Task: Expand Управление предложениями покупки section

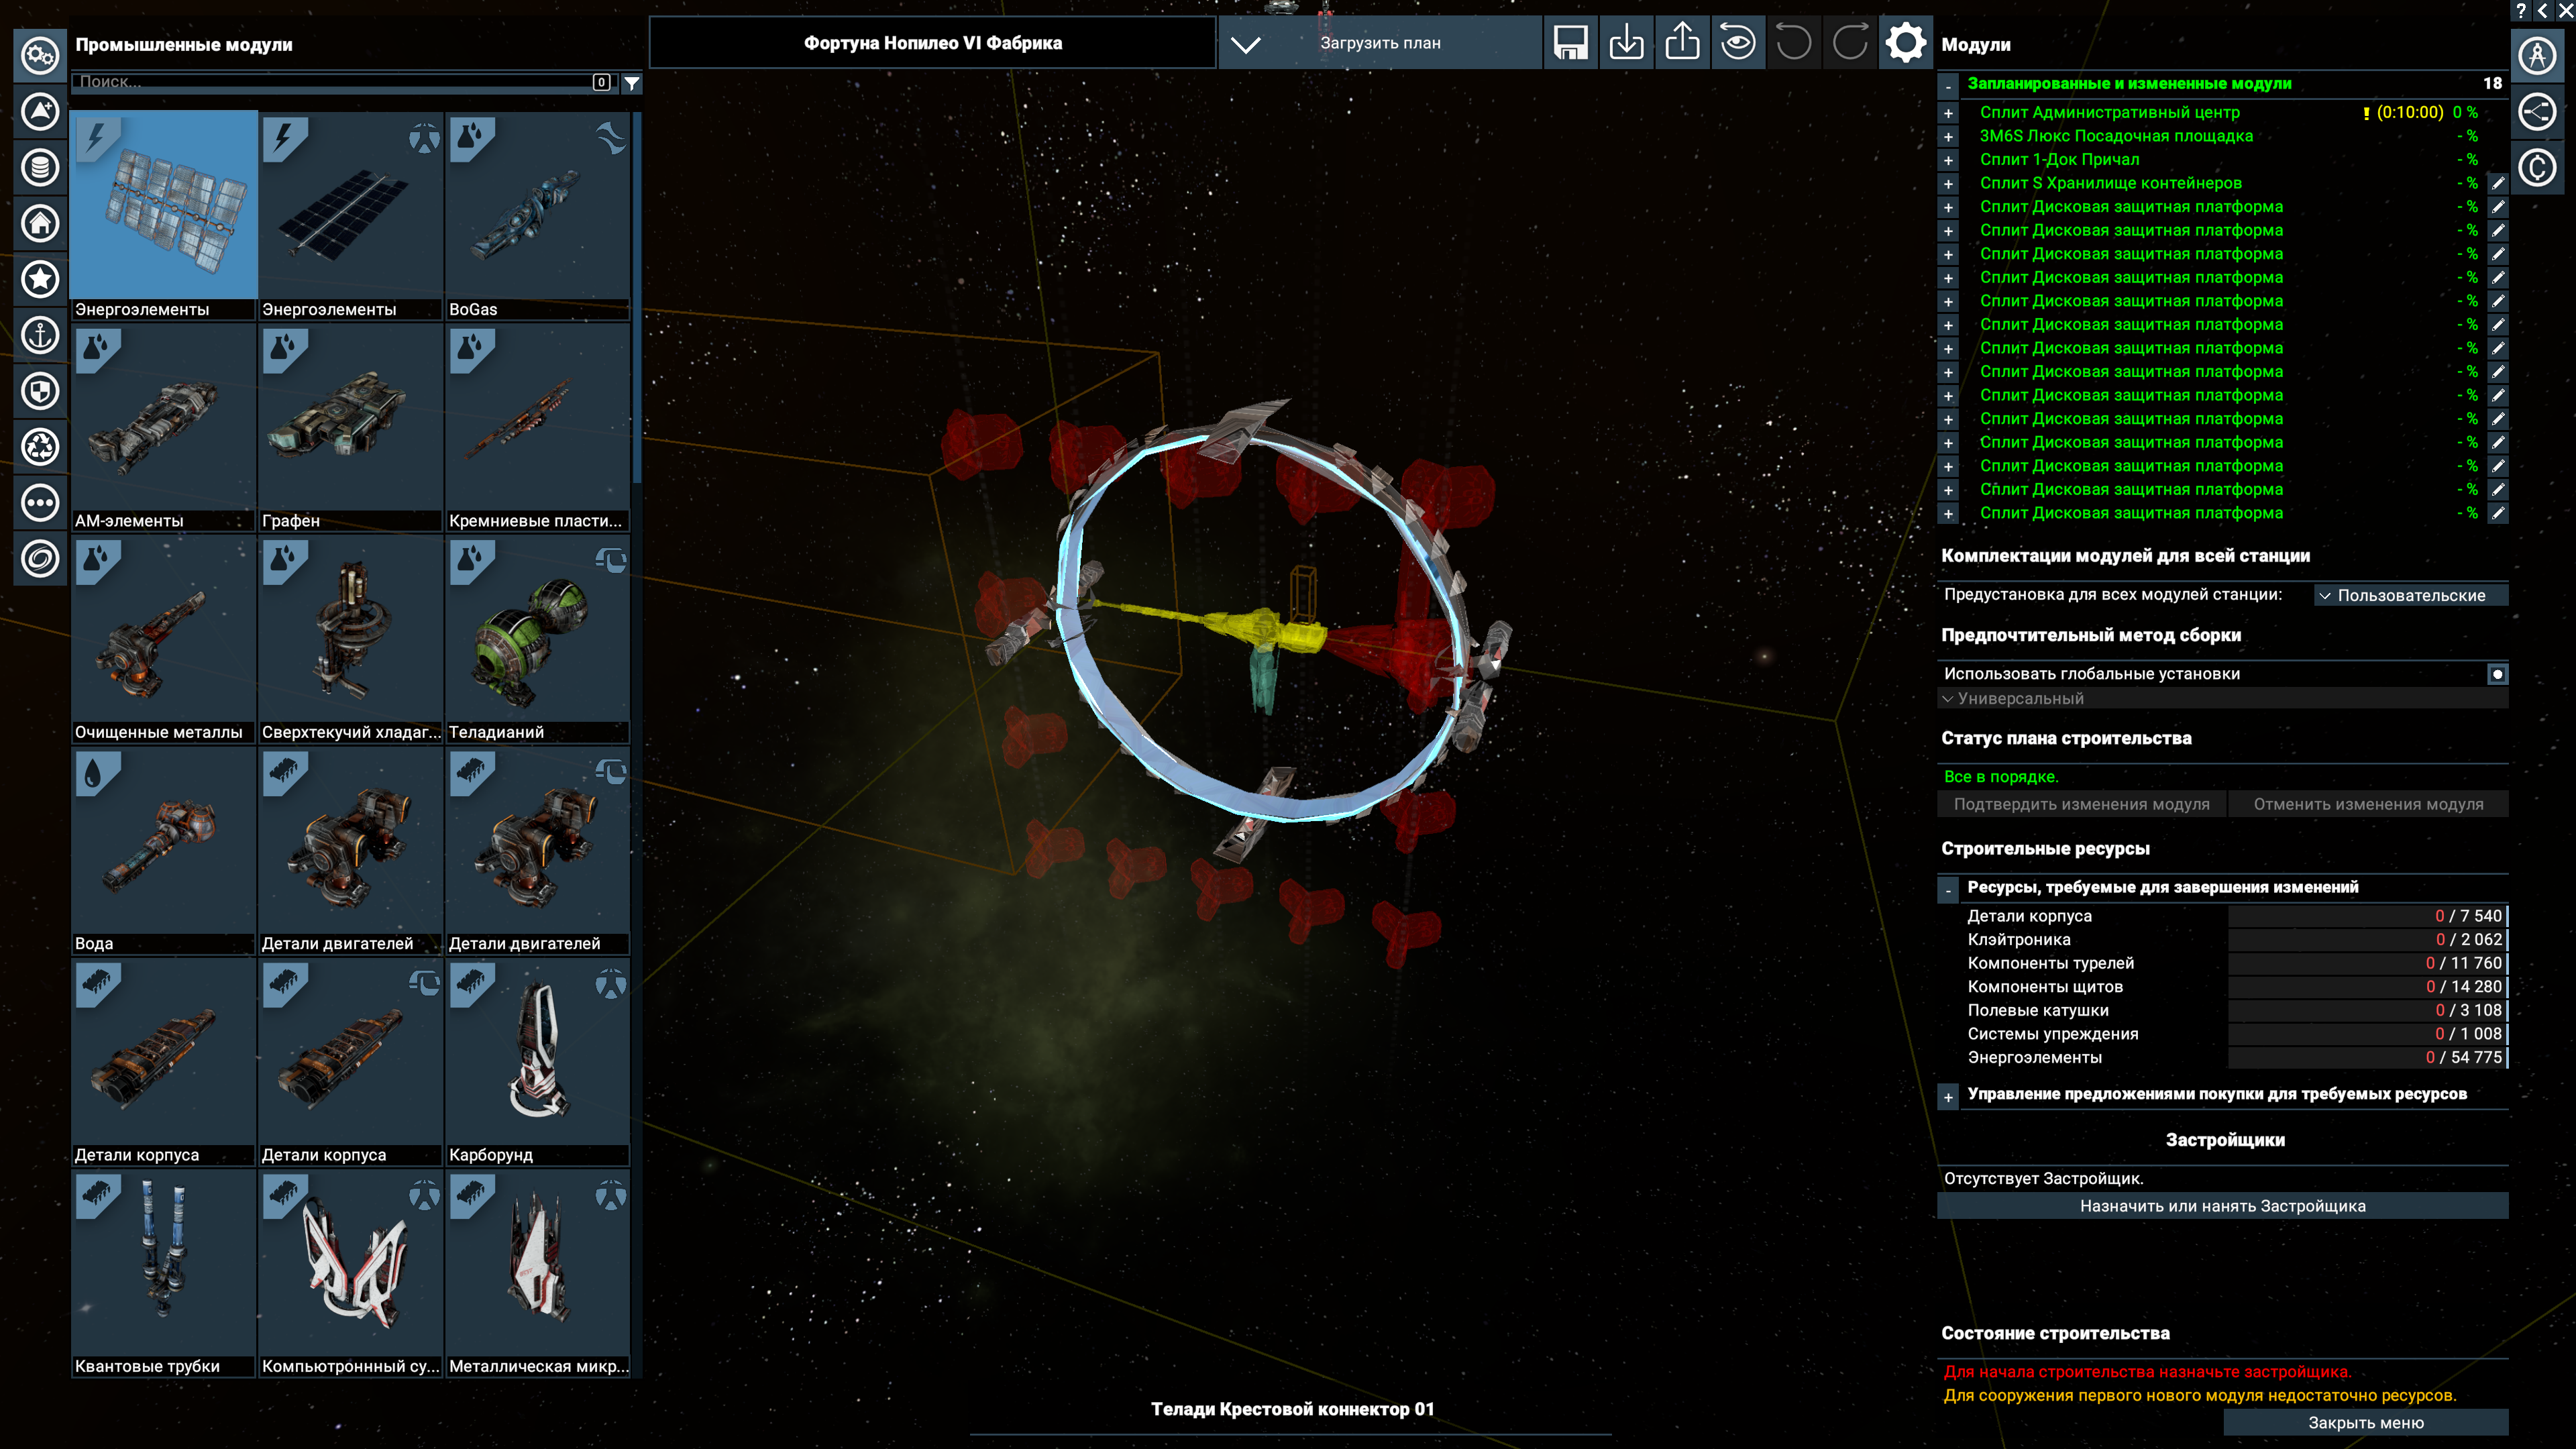Action: (x=1948, y=1097)
